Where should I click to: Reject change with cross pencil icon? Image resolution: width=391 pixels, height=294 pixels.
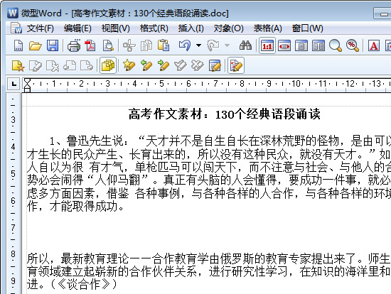click(x=197, y=66)
